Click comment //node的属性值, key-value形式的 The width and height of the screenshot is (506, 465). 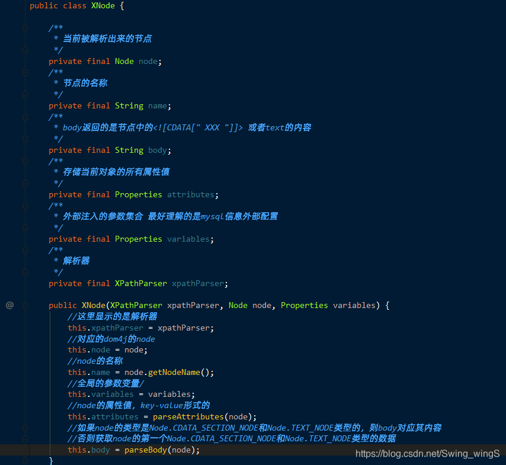tap(139, 405)
